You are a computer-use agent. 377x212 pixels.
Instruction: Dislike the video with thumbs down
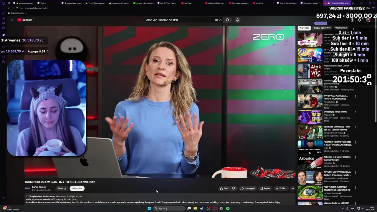pyautogui.click(x=233, y=188)
